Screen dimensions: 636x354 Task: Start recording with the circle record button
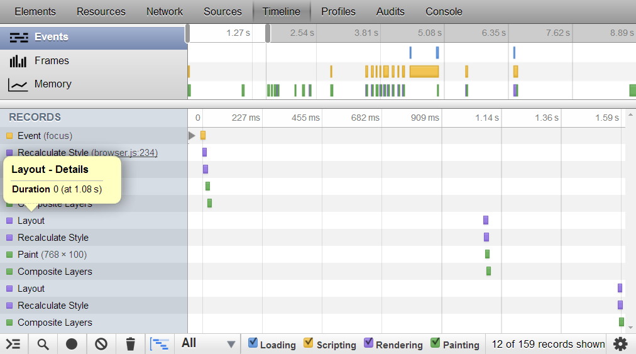(x=72, y=344)
